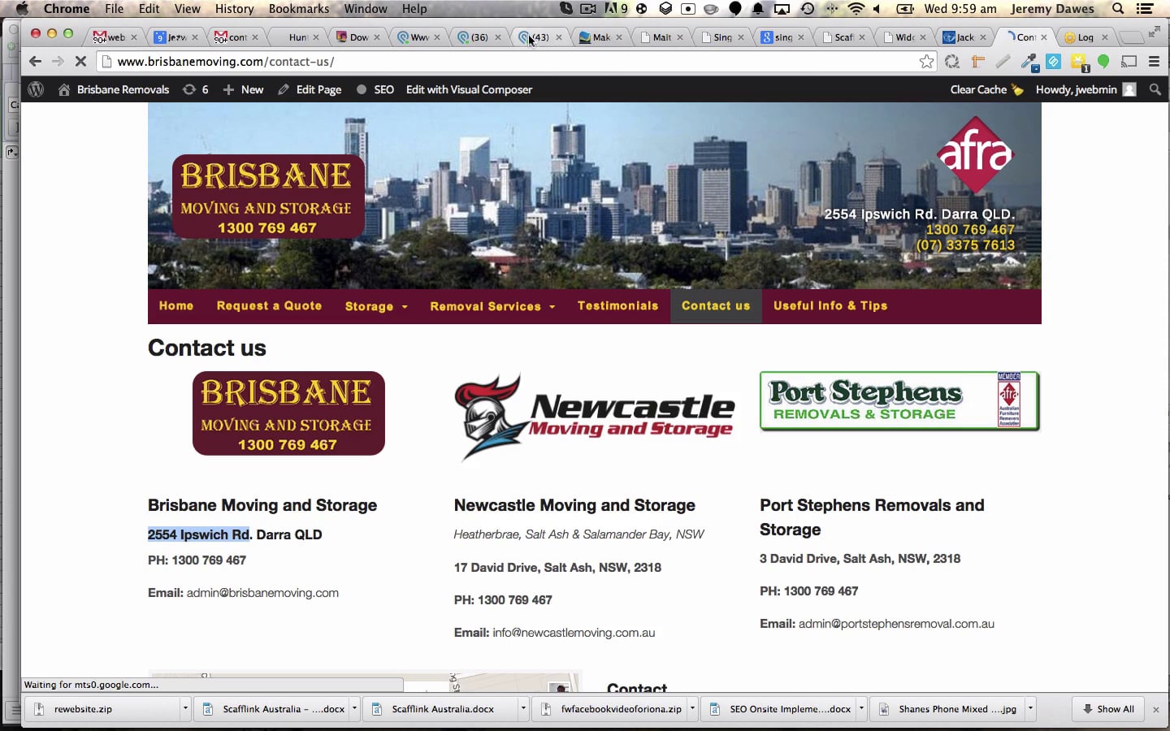The height and width of the screenshot is (731, 1170).
Task: Open the SEO Onsite Impleme docx download
Action: pyautogui.click(x=780, y=709)
